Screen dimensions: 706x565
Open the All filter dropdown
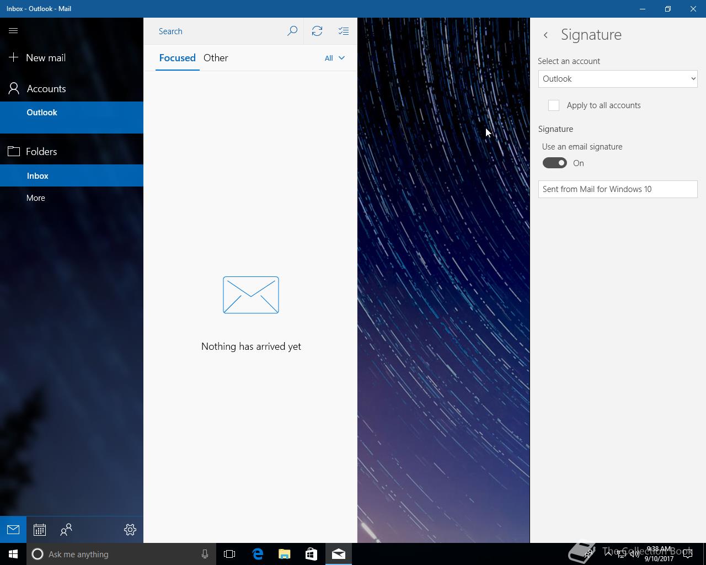tap(334, 58)
